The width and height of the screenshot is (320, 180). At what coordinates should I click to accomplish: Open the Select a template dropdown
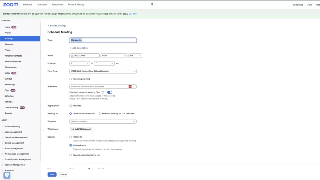tap(103, 121)
